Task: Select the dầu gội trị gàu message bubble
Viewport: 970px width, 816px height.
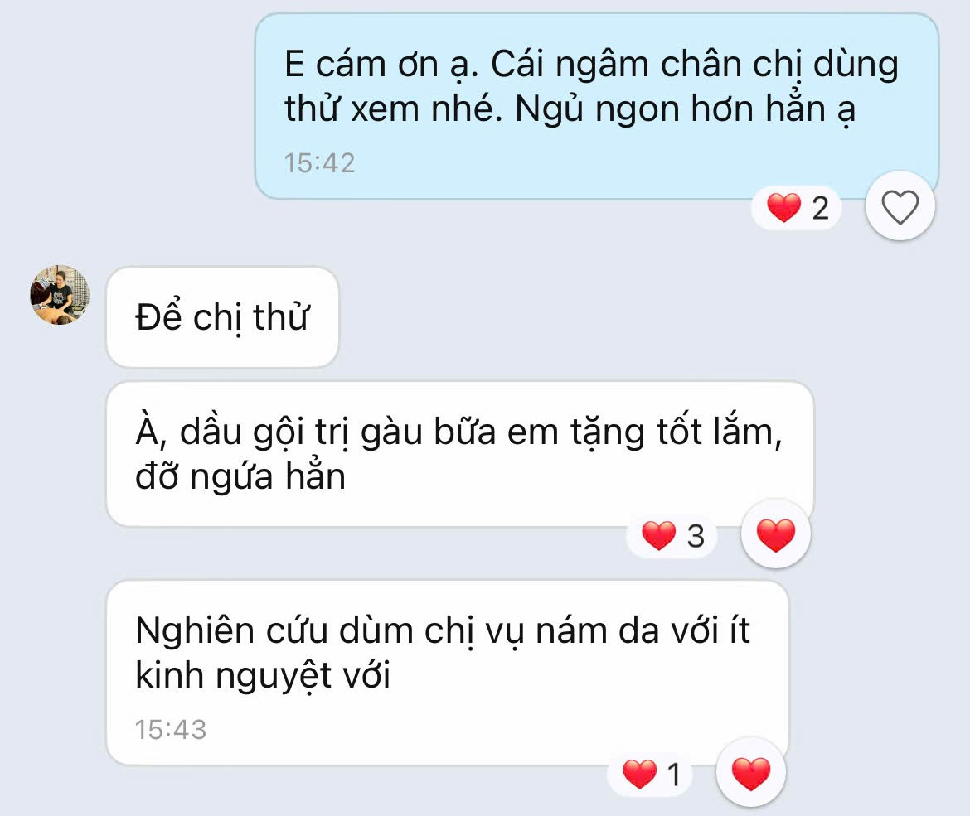Action: 460,454
